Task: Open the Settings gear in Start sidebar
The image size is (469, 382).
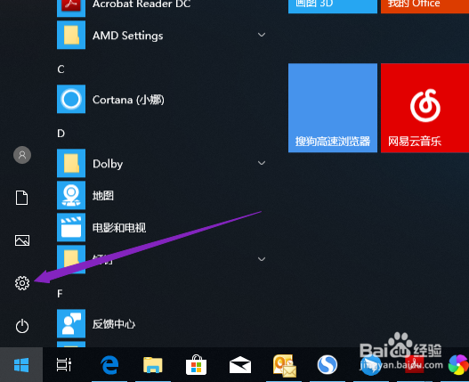Action: point(22,283)
